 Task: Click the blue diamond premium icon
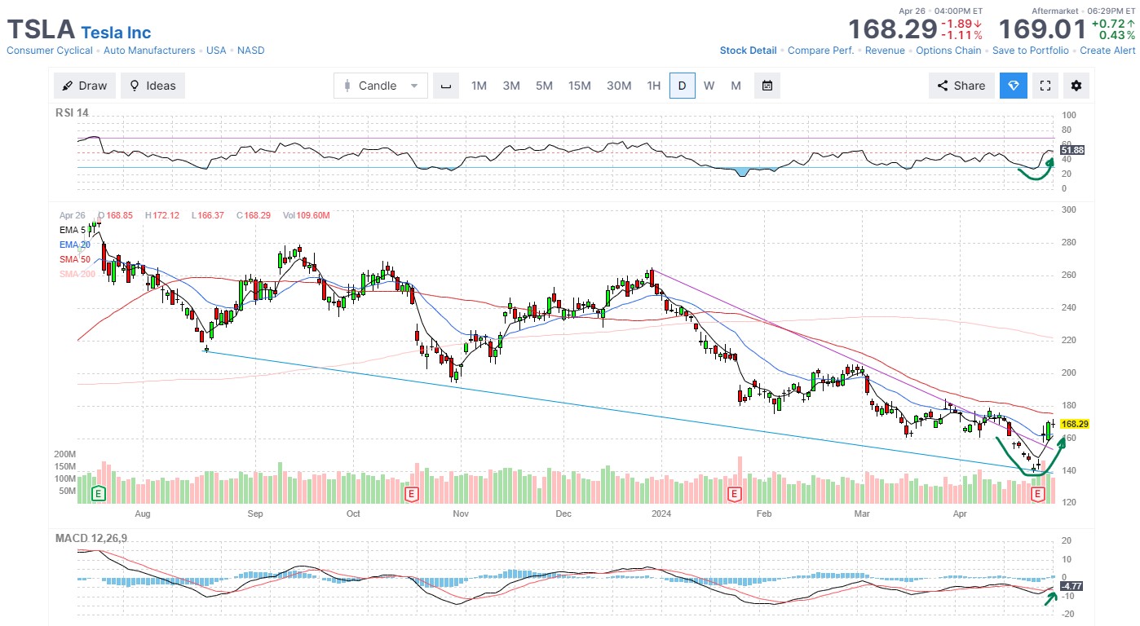[x=1014, y=86]
